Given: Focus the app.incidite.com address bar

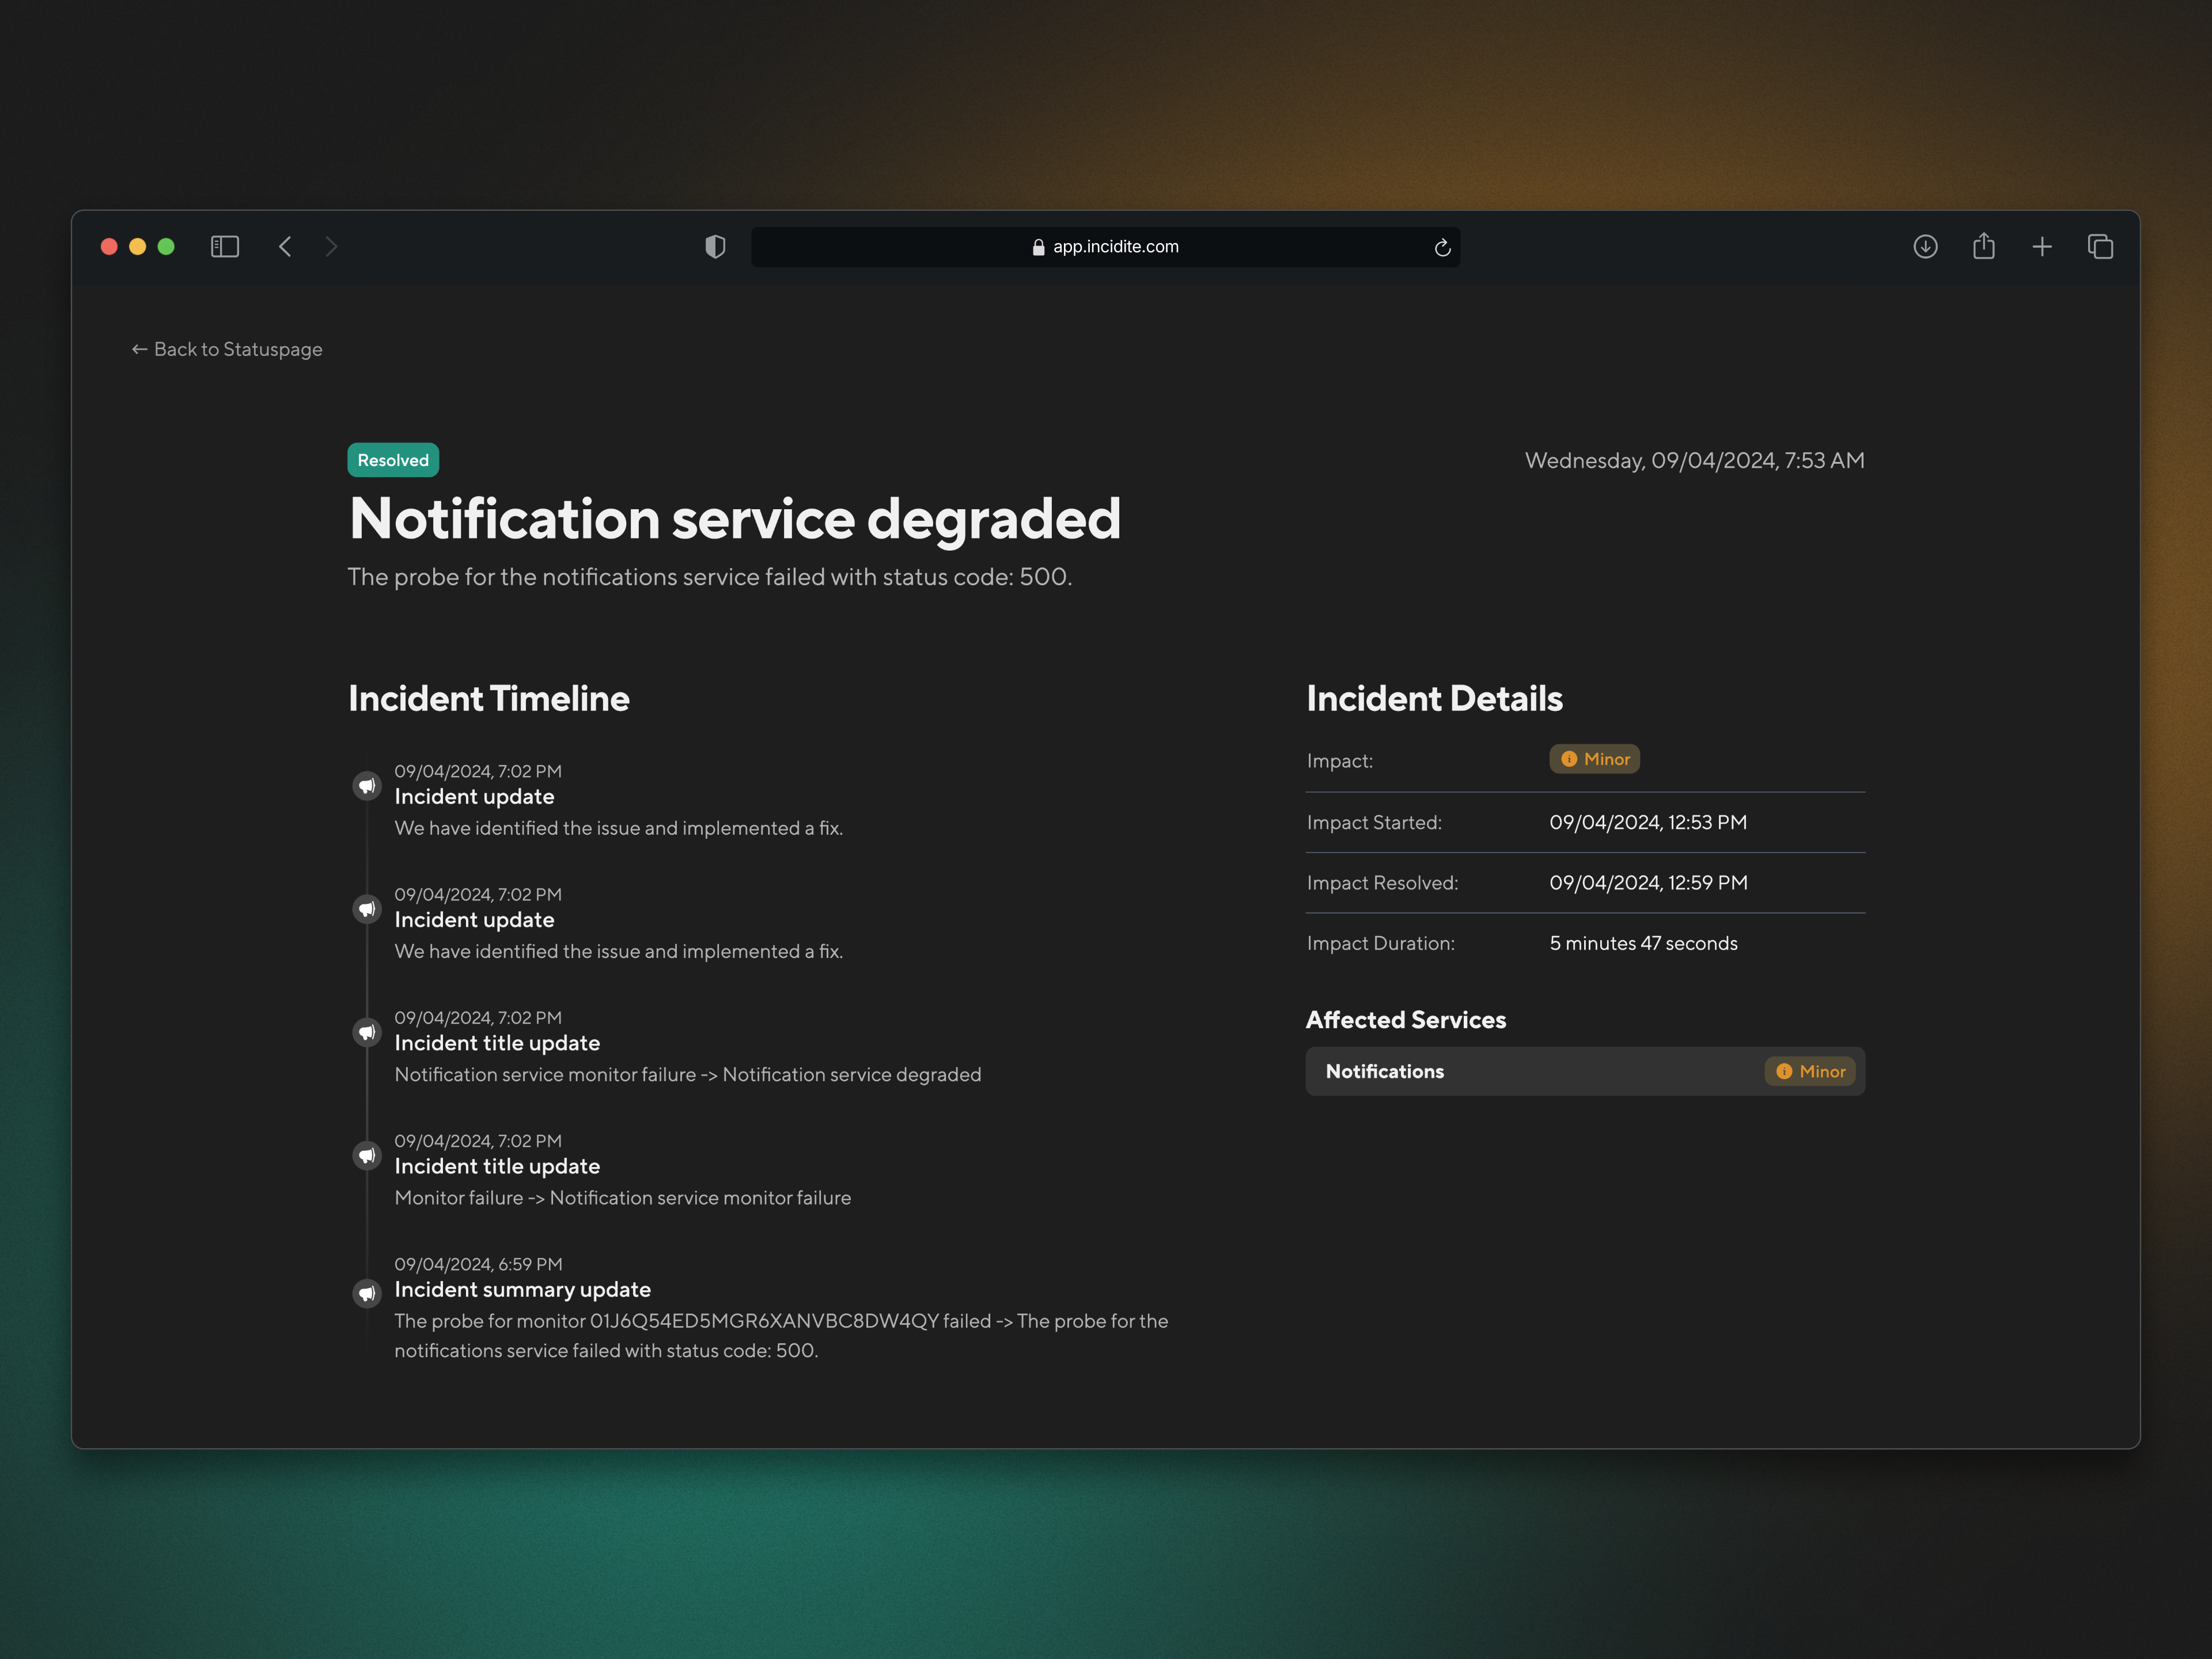Looking at the screenshot, I should click(x=1105, y=247).
